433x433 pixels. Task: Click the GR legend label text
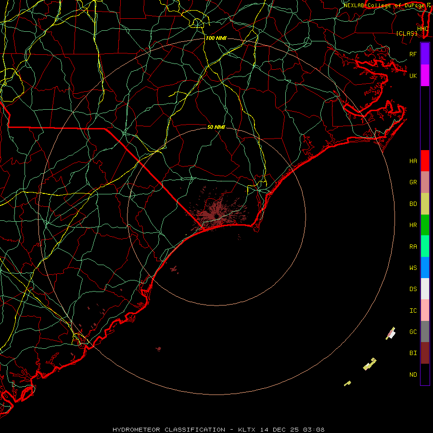(x=413, y=182)
